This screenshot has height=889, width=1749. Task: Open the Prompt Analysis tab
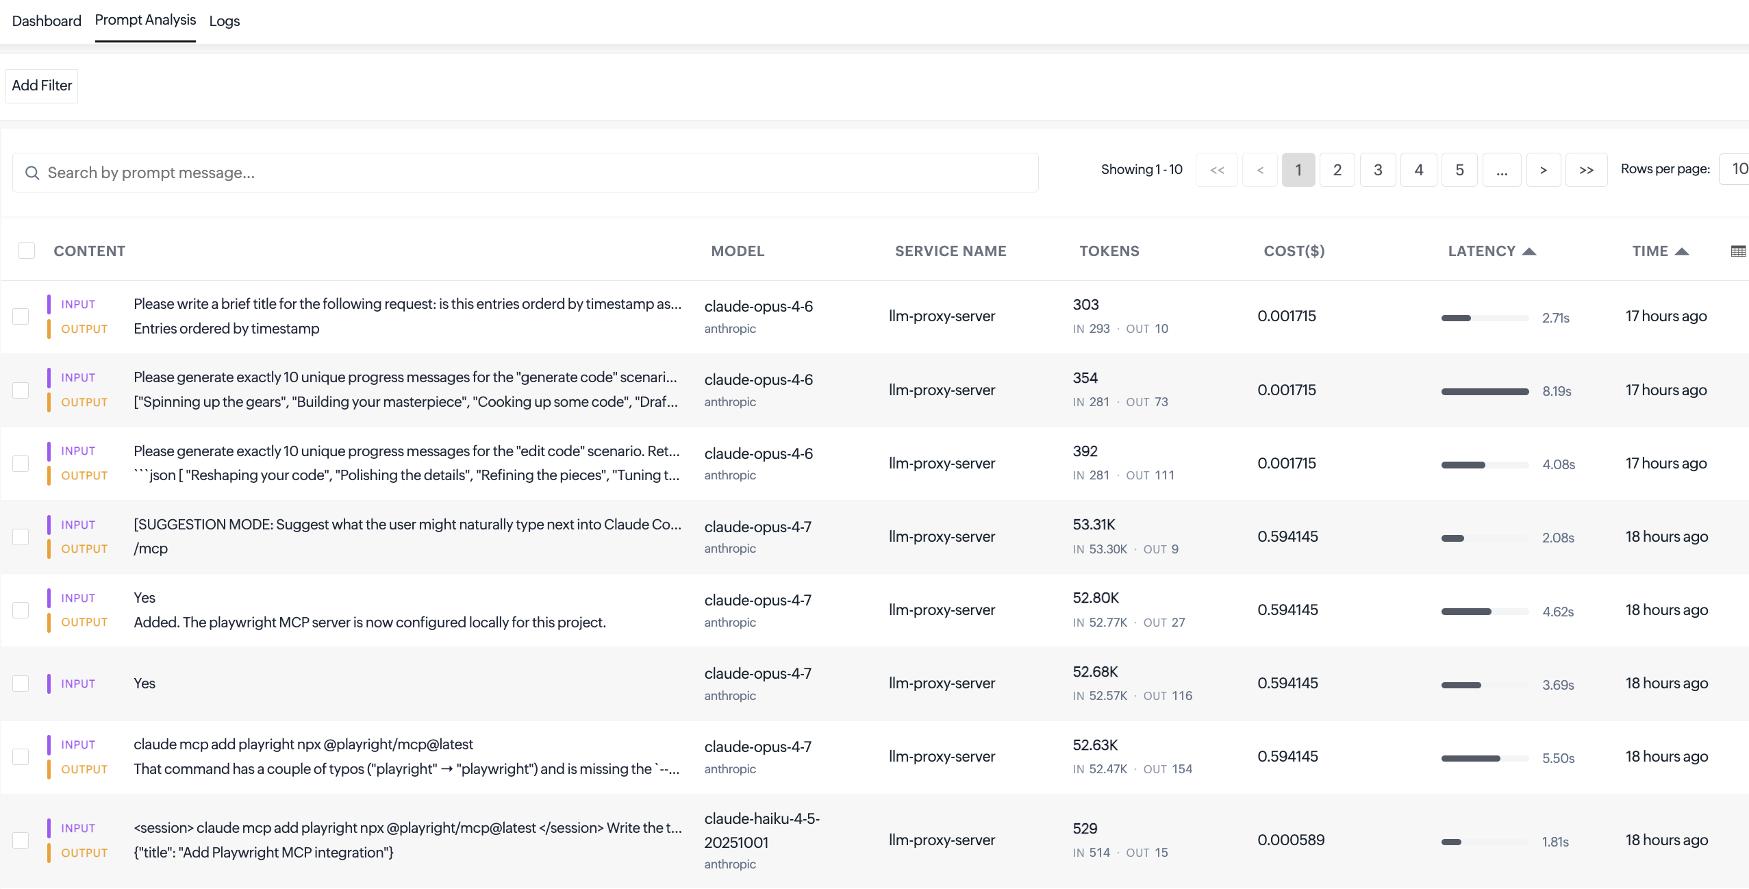(x=145, y=20)
